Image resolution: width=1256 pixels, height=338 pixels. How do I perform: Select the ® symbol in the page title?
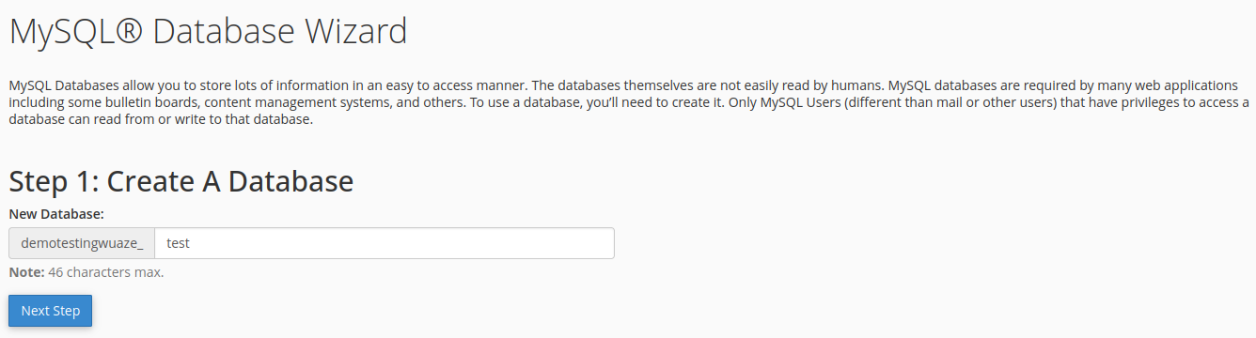click(130, 32)
